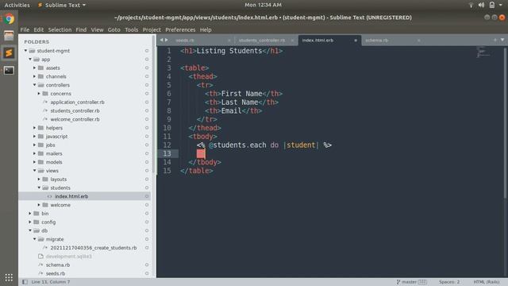Switch to the students_controller.rb tab
The image size is (508, 286).
point(262,41)
